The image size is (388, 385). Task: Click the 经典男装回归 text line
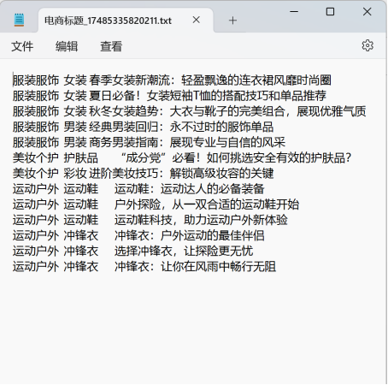point(143,127)
